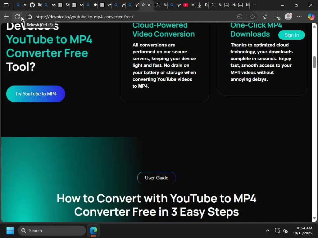This screenshot has height=238, width=318.
Task: Click Cloud-Powered Video Conversion heading
Action: coord(163,30)
